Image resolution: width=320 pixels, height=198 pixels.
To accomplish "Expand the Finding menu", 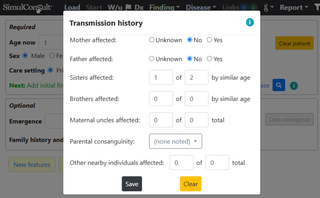I will point(165,7).
